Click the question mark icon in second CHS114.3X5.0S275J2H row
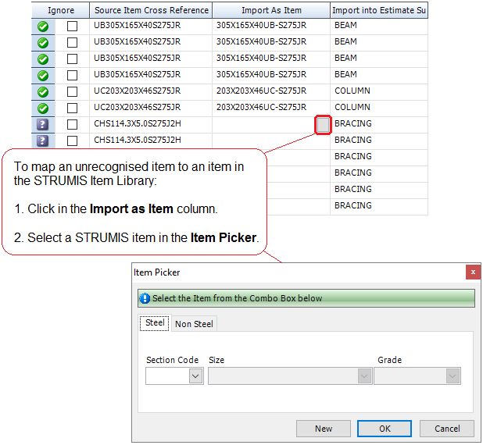 [43, 141]
